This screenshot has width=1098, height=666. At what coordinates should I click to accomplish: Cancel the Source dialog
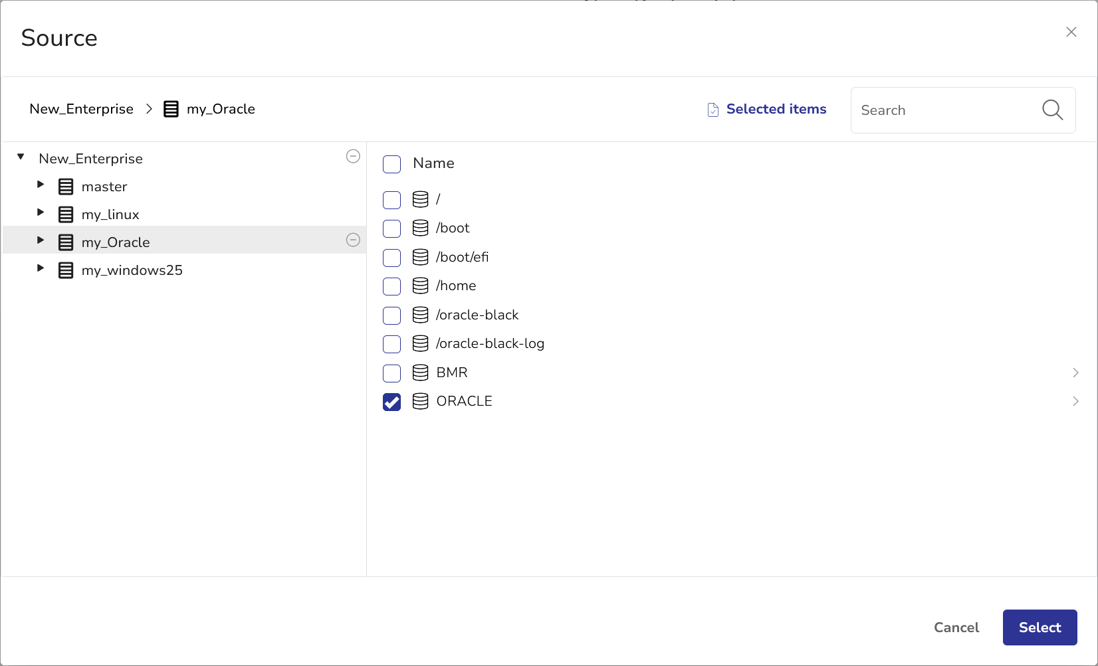click(956, 627)
